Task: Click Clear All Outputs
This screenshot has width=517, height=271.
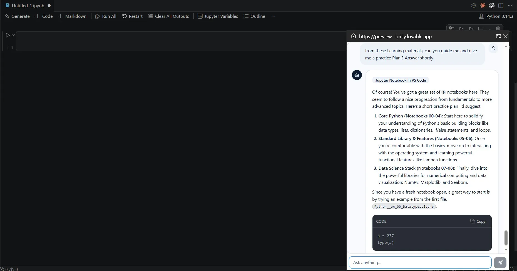Action: click(168, 16)
